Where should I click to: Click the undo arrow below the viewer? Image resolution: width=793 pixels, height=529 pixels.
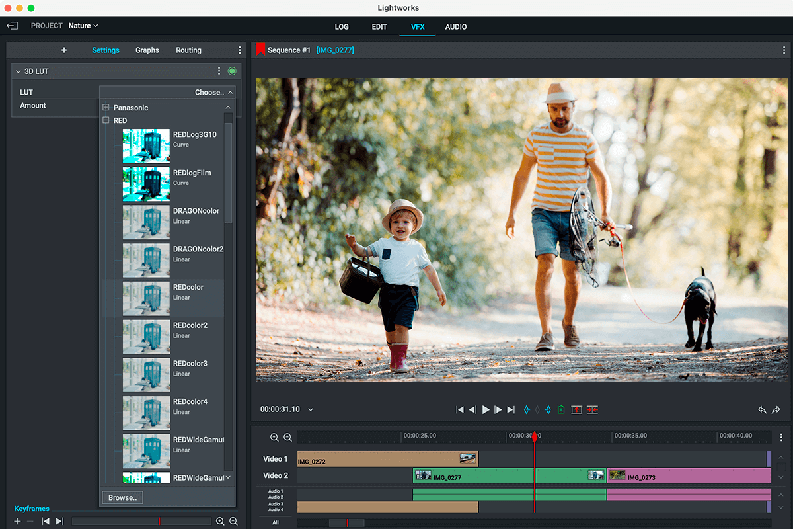761,409
